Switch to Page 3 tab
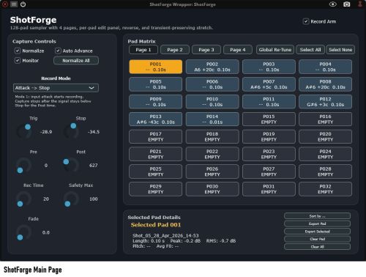Viewport: 366px width, 277px height. tap(206, 50)
